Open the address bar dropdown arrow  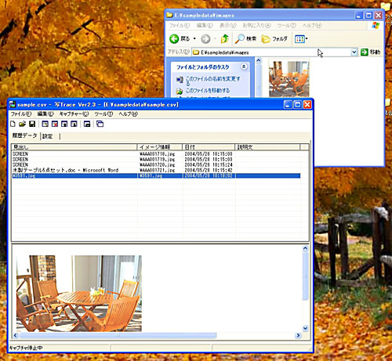pos(354,52)
